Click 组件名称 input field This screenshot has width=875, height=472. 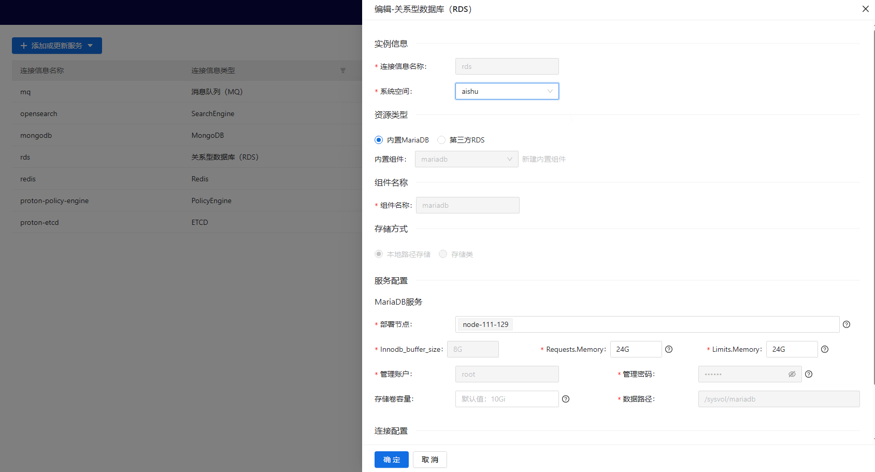tap(468, 205)
